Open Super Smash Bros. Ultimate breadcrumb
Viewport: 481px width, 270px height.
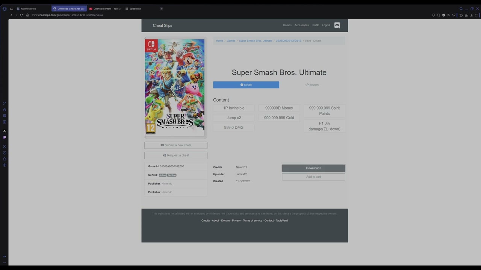click(x=256, y=40)
